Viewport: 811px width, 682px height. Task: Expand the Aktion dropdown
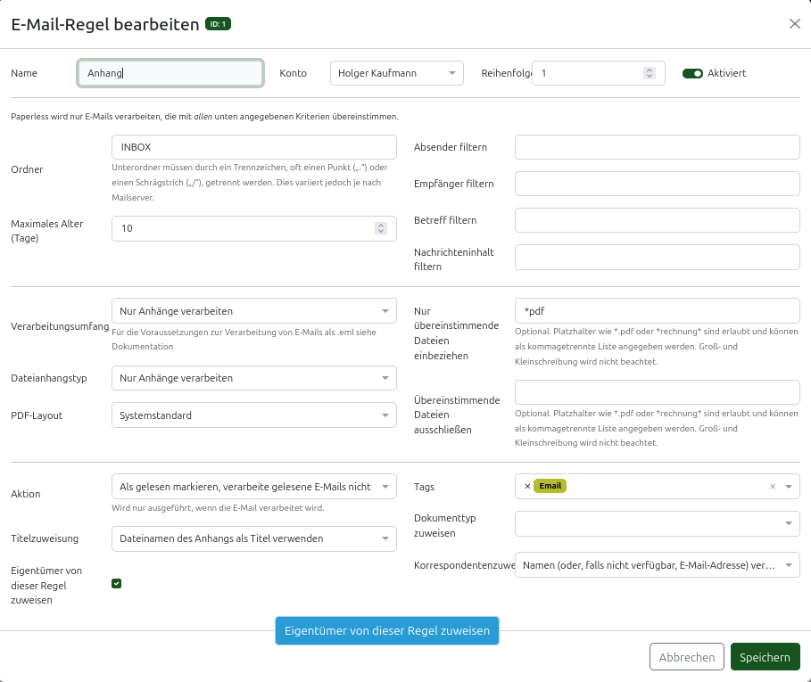253,487
